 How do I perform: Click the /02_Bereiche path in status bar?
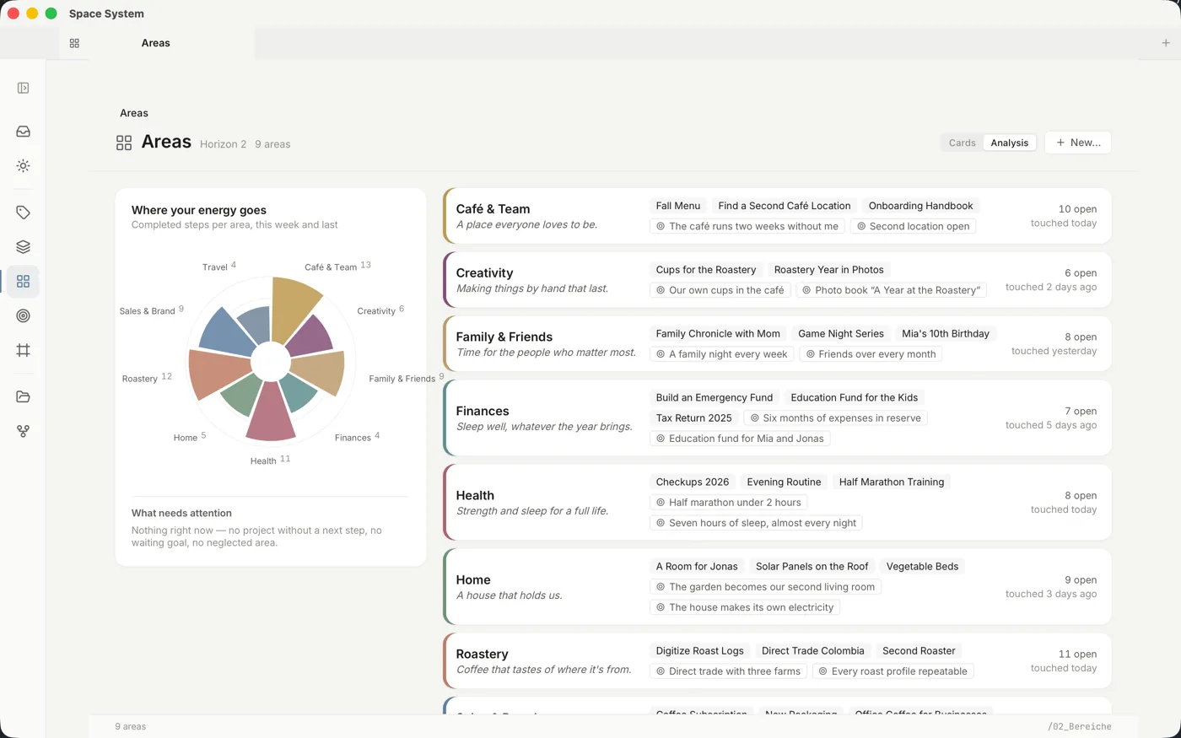(x=1079, y=726)
